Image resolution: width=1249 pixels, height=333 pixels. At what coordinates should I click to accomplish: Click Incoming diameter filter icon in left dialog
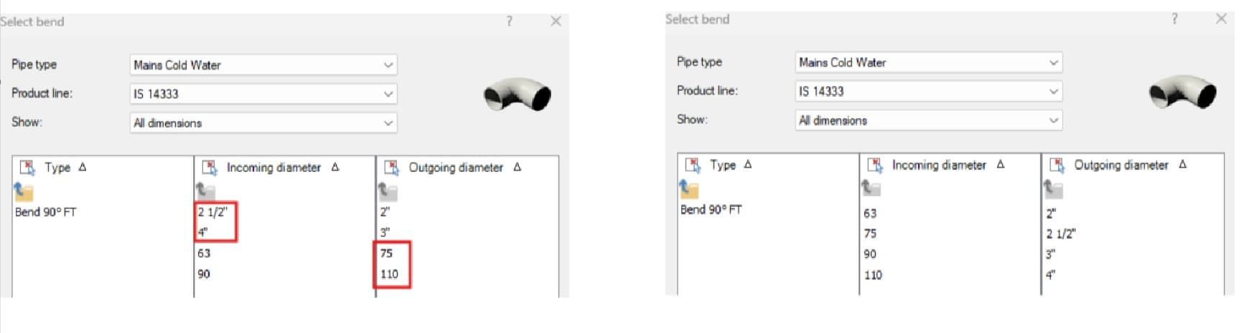pyautogui.click(x=210, y=168)
